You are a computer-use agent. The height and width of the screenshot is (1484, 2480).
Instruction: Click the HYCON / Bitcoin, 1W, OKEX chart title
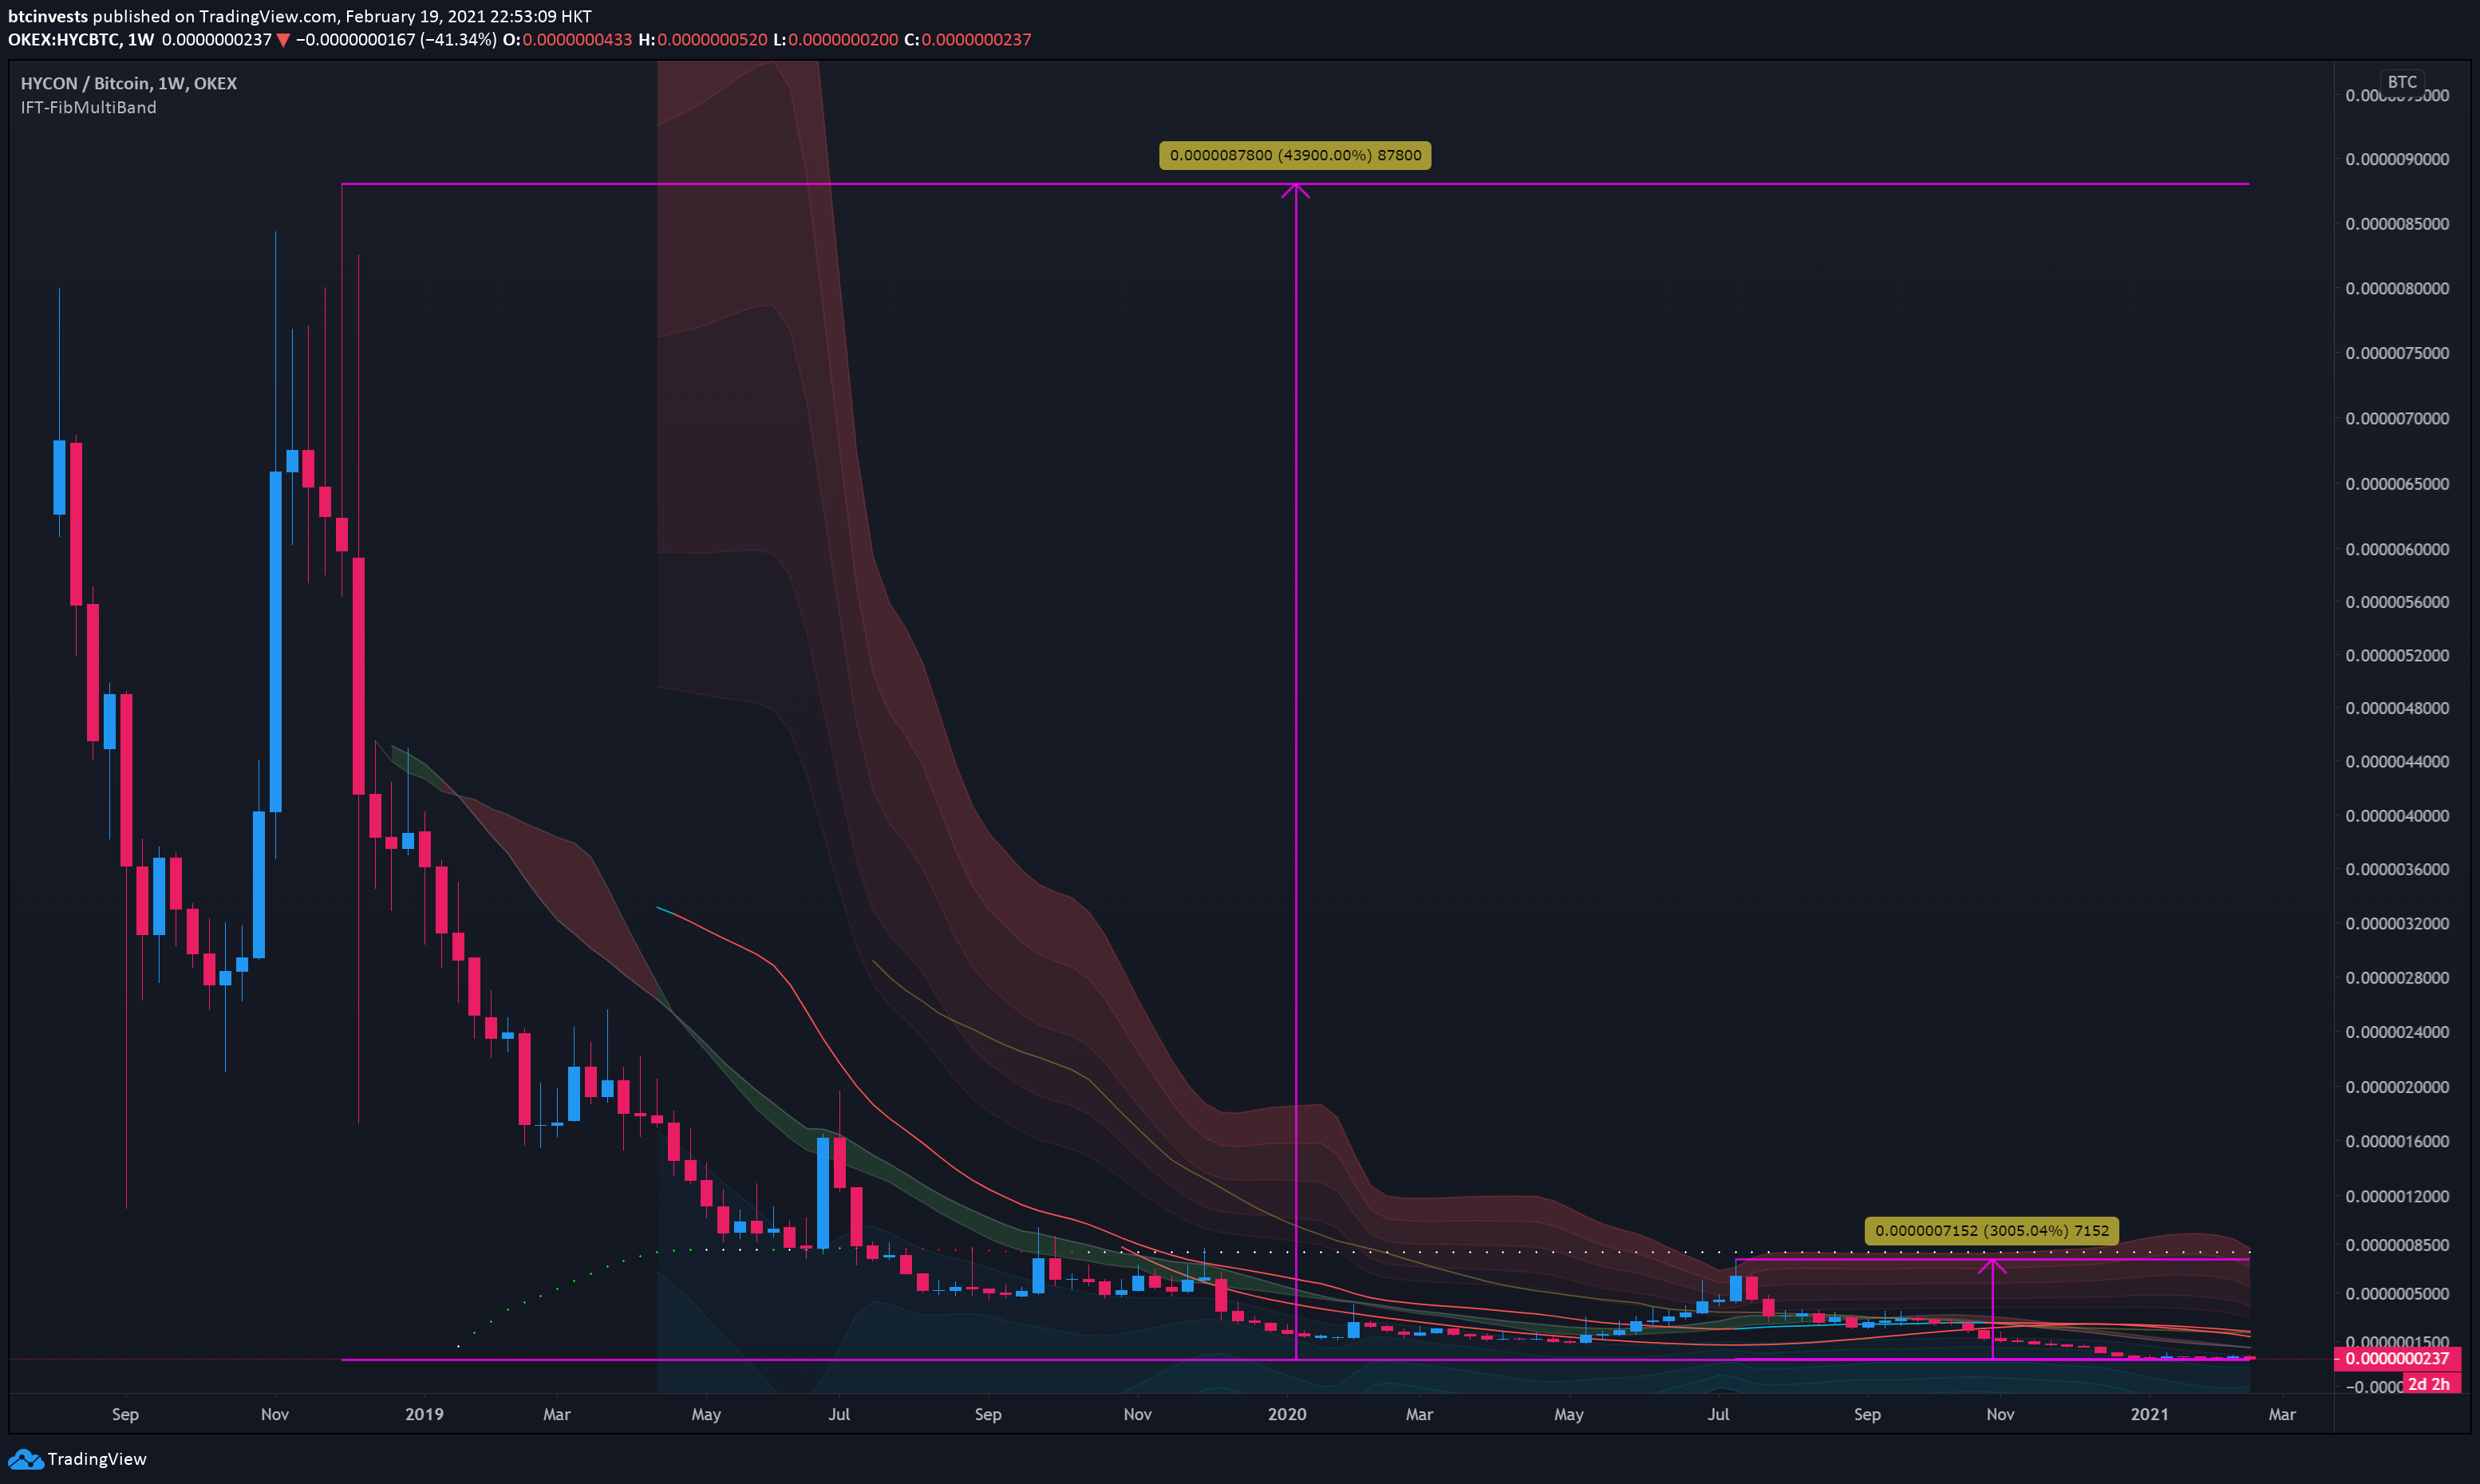(129, 83)
